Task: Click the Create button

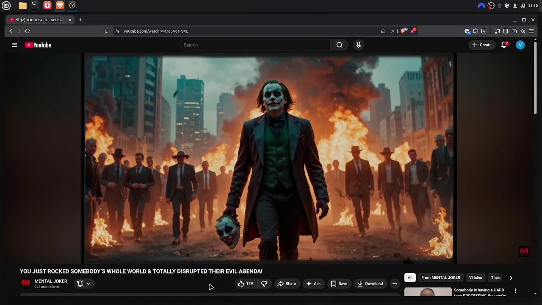Action: pos(482,45)
